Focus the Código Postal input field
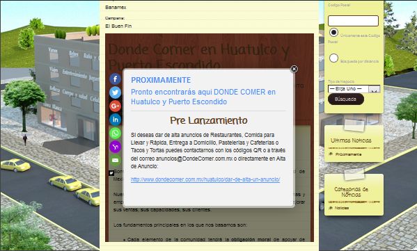This screenshot has width=417, height=251. (353, 21)
